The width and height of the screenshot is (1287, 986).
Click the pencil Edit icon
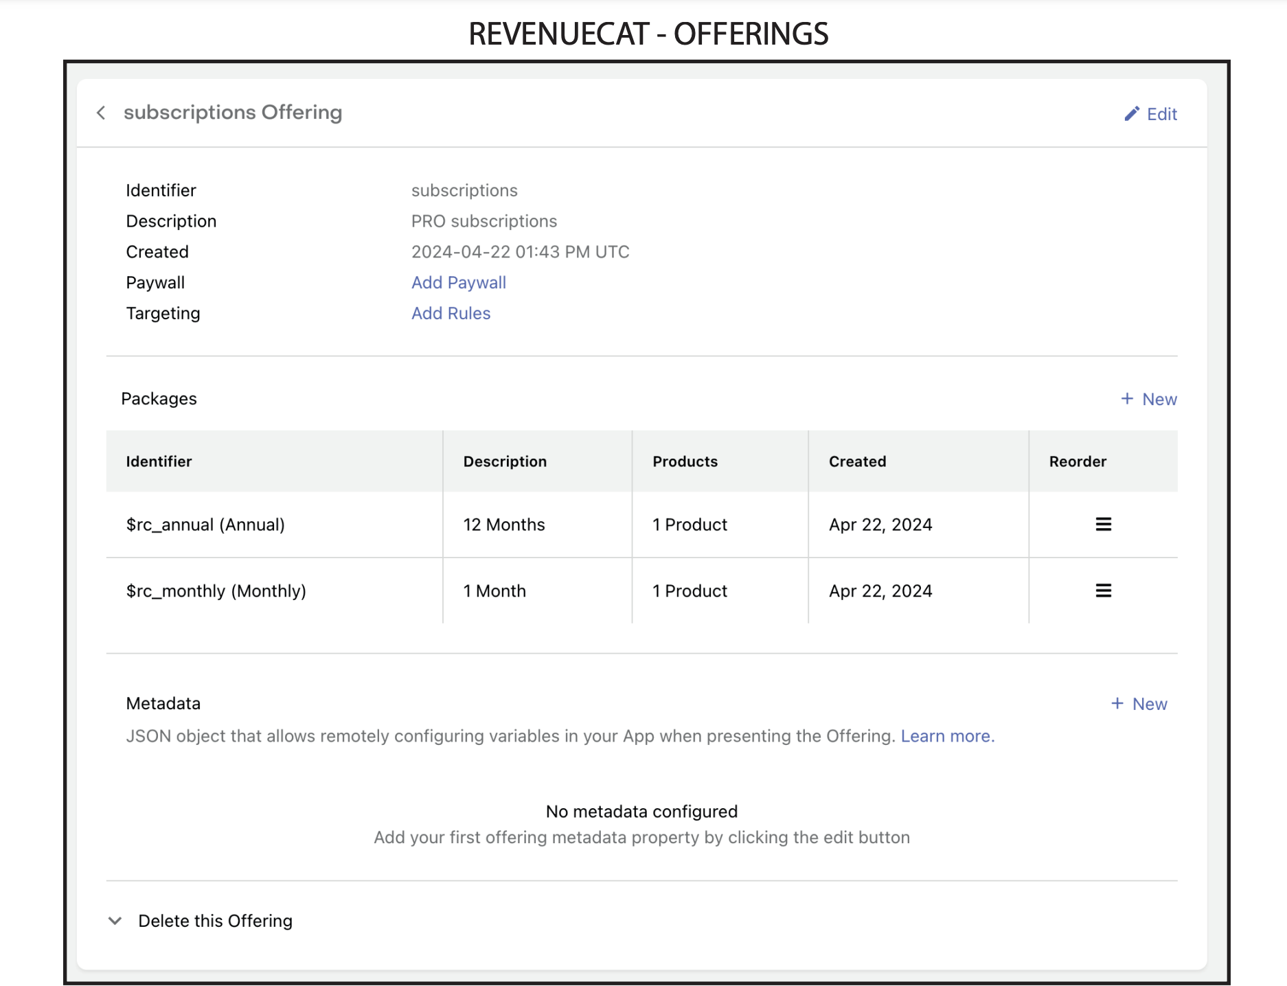point(1132,114)
